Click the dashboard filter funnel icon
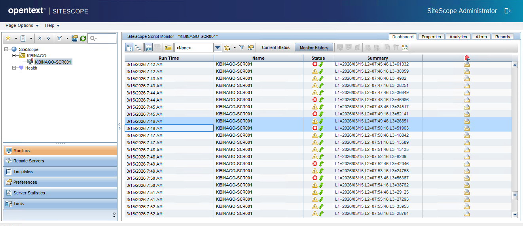523x226 pixels. (242, 47)
